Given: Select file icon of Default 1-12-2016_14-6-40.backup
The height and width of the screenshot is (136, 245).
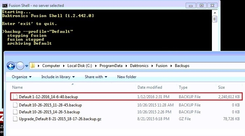Looking at the screenshot, I should [x=15, y=97].
